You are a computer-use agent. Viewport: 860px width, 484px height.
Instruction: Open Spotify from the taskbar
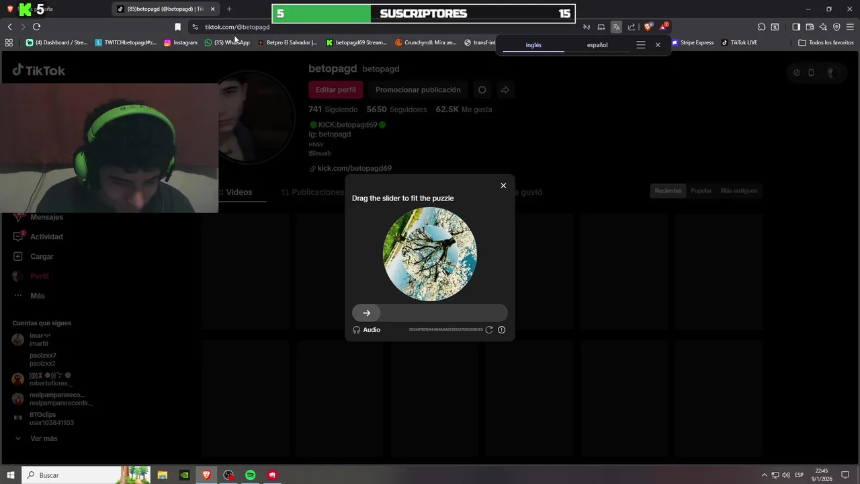tap(251, 475)
